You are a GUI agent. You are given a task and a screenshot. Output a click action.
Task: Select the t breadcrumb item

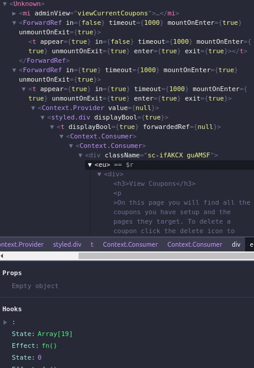tap(92, 244)
